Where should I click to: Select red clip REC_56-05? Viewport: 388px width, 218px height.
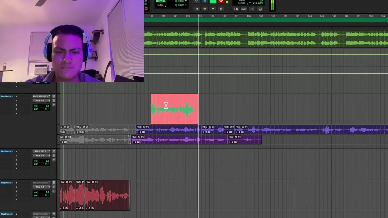pyautogui.click(x=107, y=195)
